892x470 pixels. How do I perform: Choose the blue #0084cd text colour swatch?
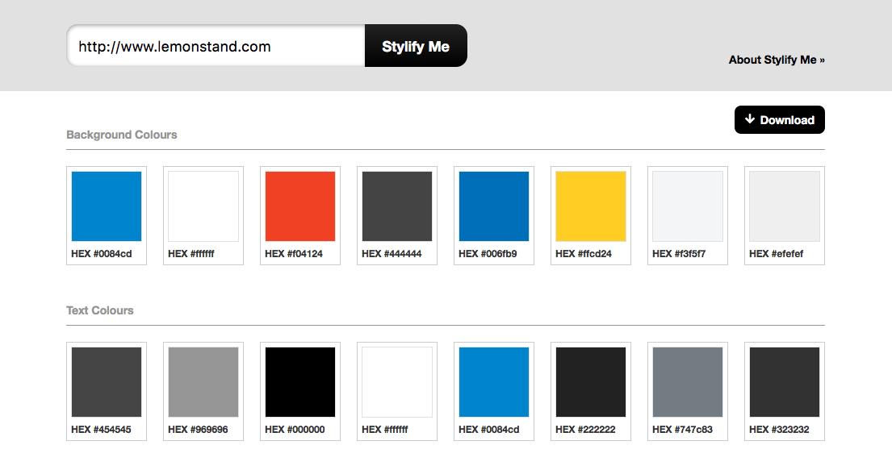[494, 382]
